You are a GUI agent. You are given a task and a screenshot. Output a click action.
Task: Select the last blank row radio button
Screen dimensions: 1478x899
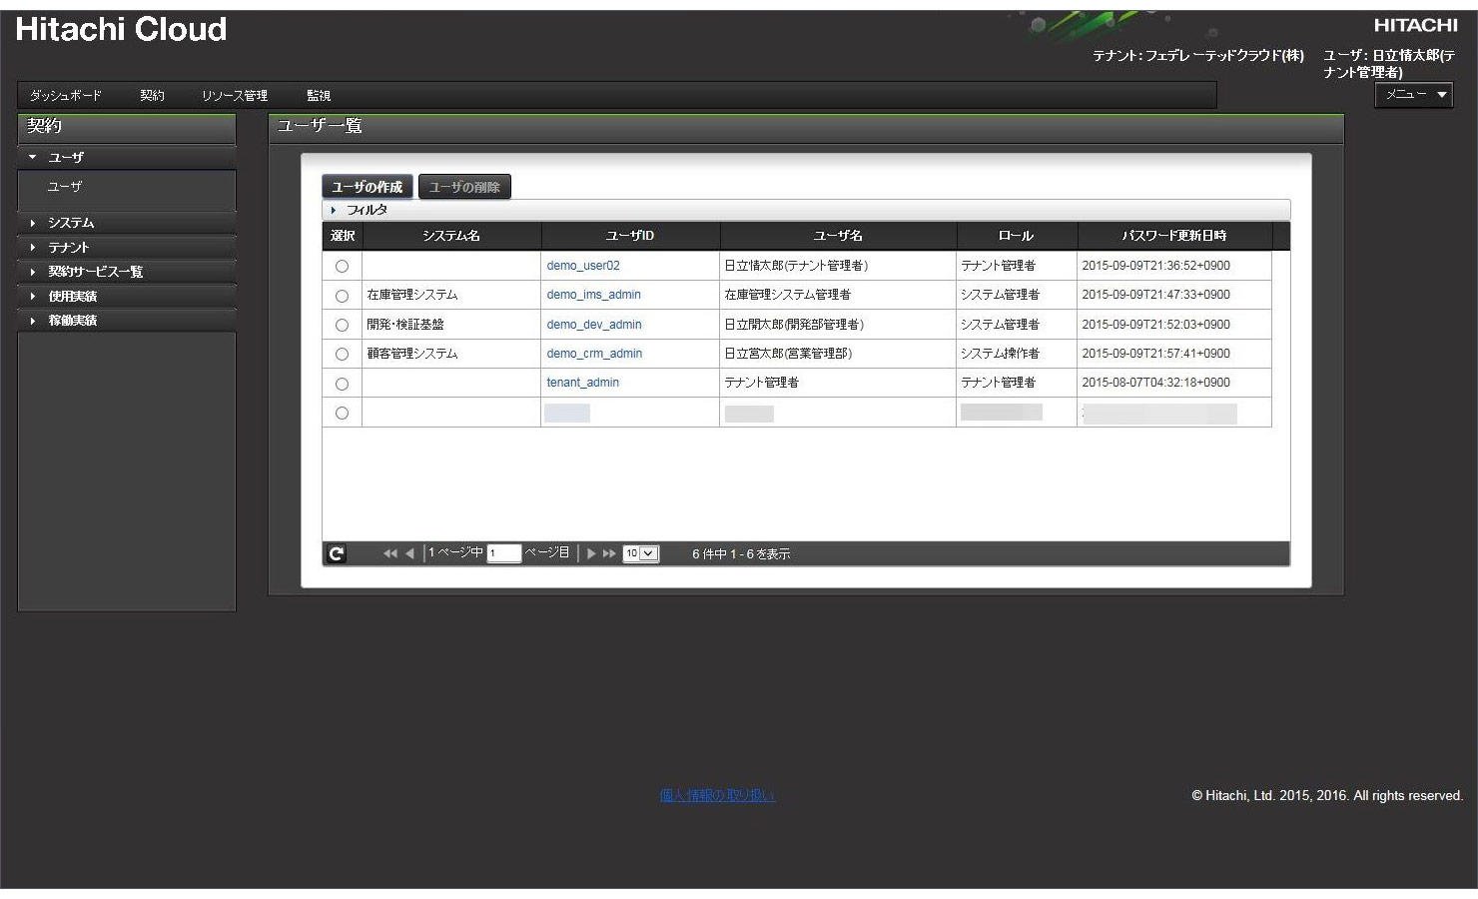click(x=342, y=414)
